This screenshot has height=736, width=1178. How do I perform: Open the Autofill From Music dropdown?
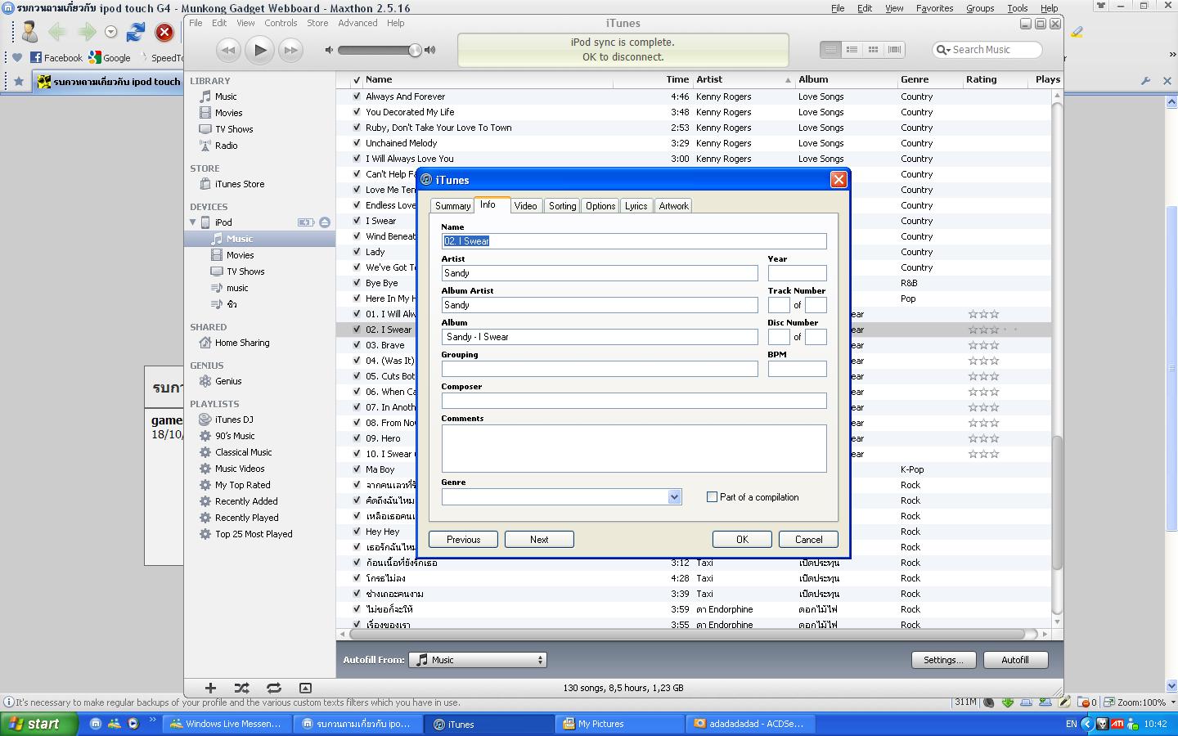(x=478, y=660)
